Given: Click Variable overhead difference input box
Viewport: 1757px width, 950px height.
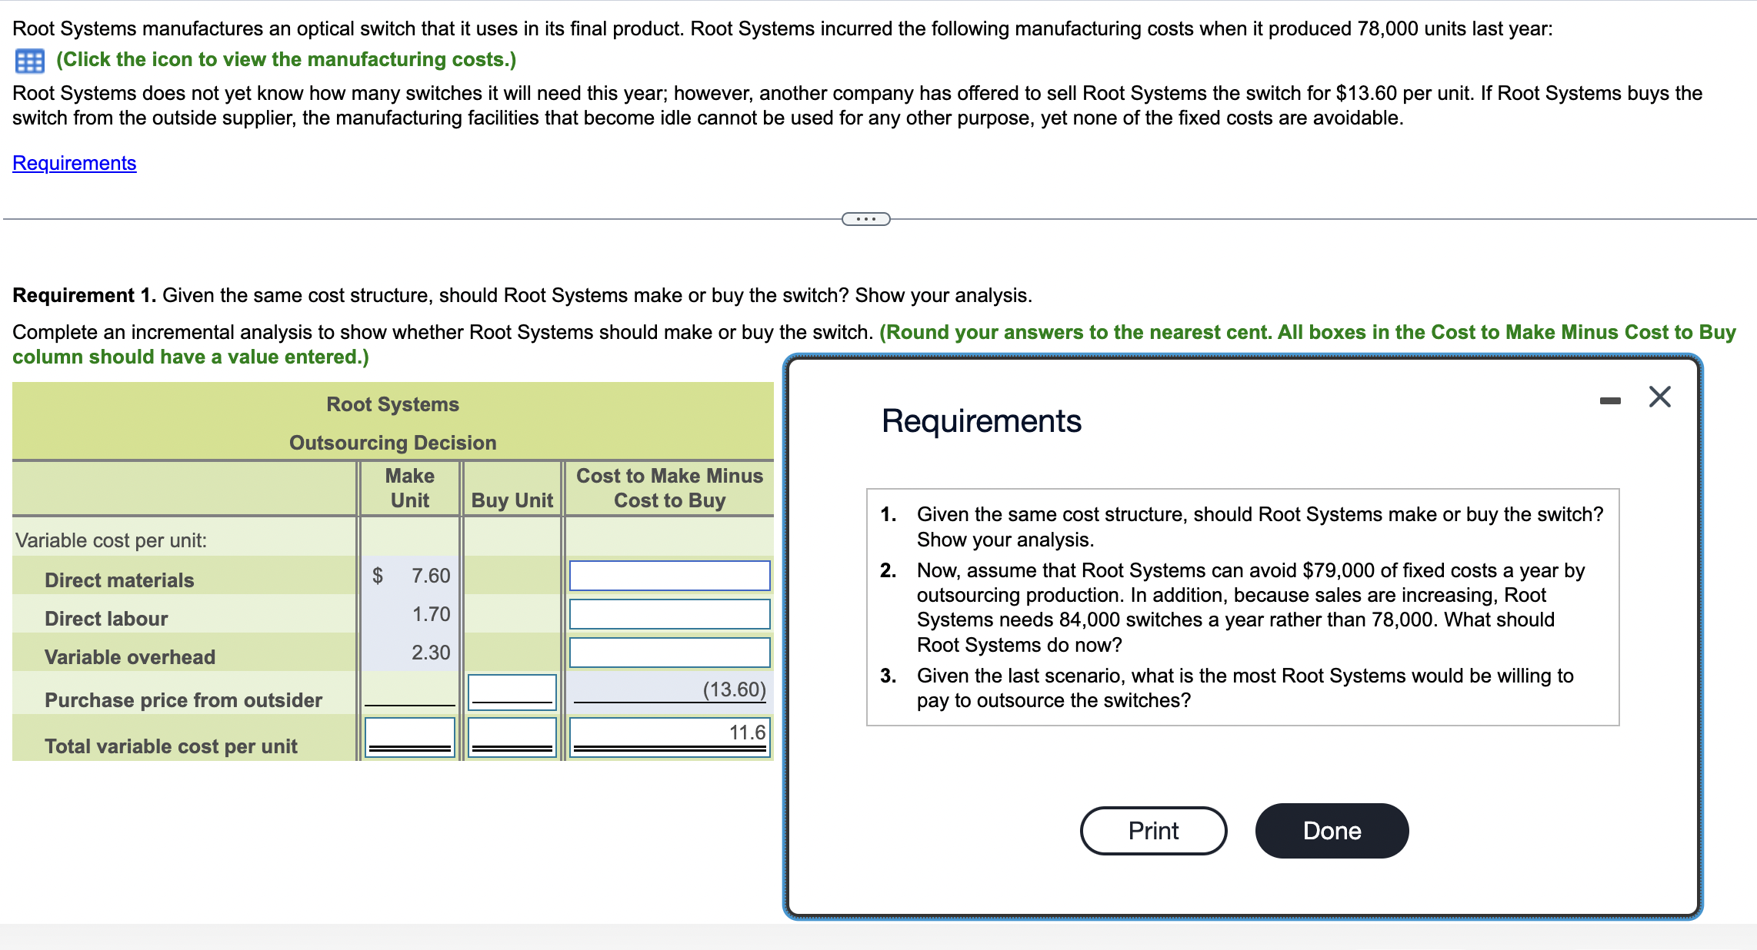Looking at the screenshot, I should pyautogui.click(x=669, y=653).
